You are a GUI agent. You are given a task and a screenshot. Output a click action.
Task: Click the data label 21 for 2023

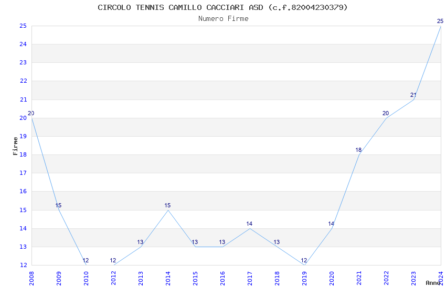413,95
